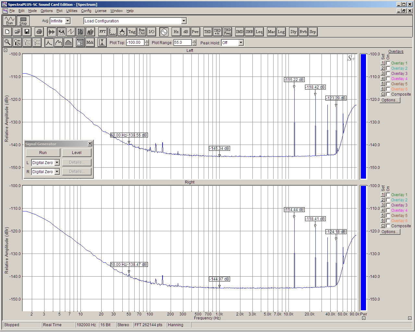This screenshot has height=333, width=415.
Task: Set overlay 1 with Left plot Set button
Action: click(383, 63)
